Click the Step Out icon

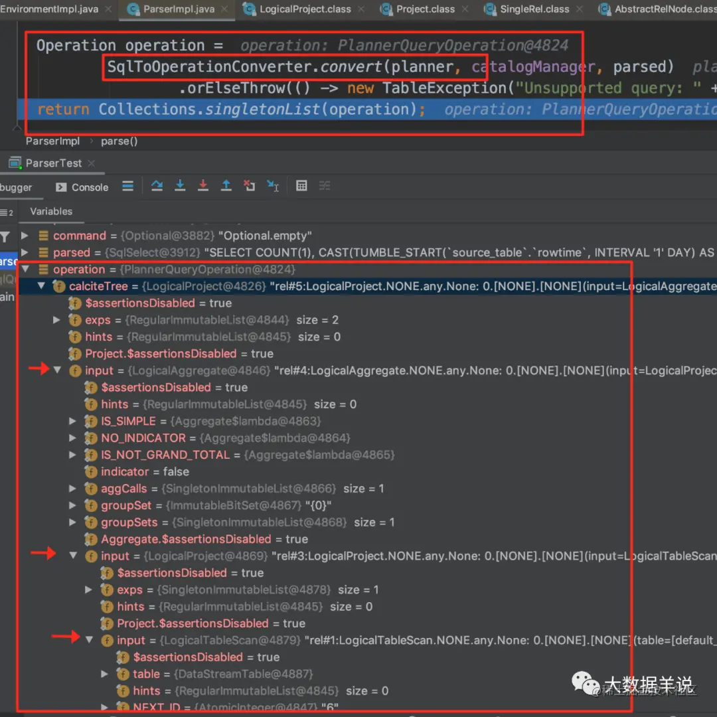tap(226, 186)
